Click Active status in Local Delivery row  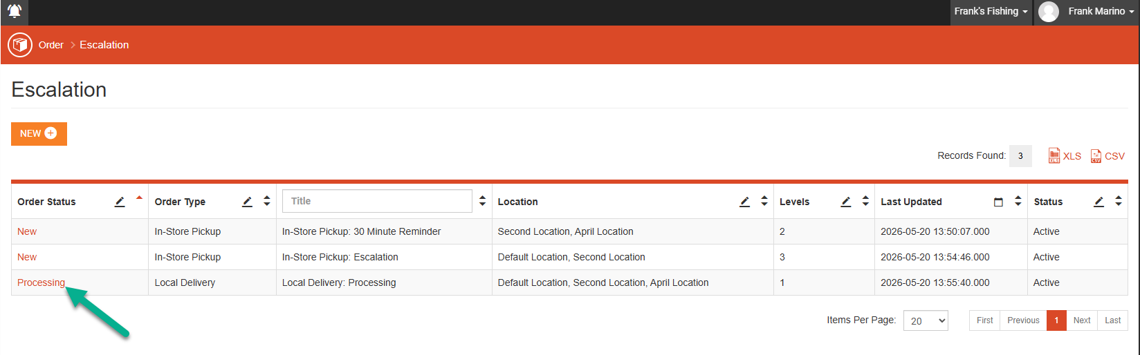click(1046, 282)
